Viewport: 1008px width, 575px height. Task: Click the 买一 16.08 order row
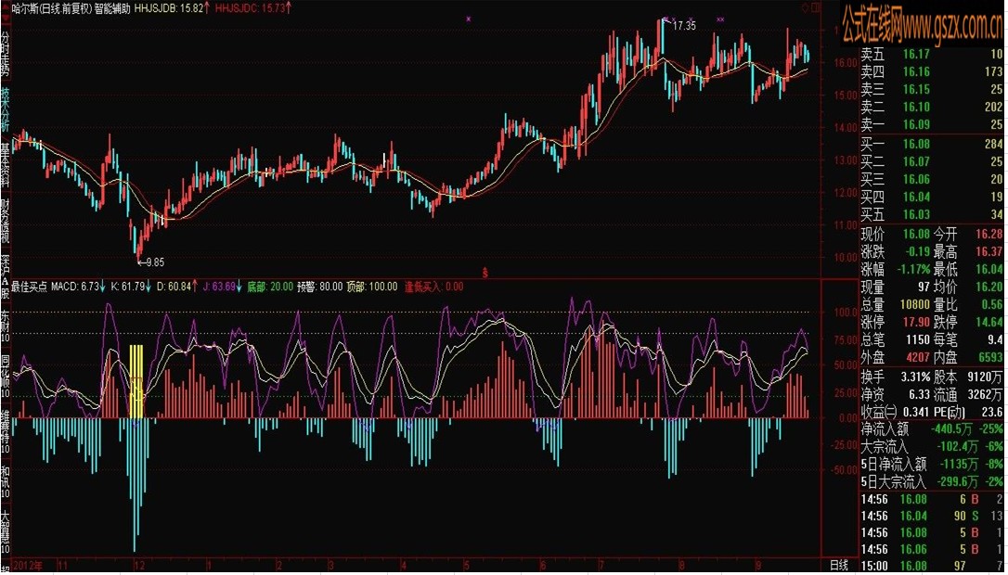(x=932, y=144)
